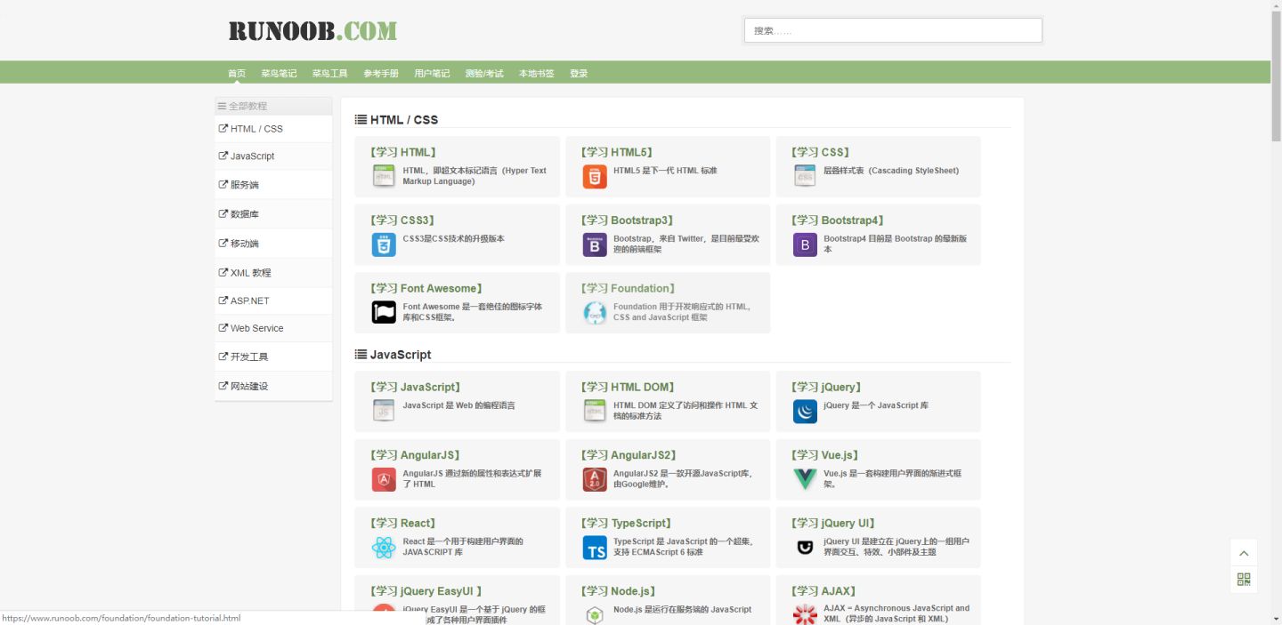Select HTML / CSS in the sidebar
The width and height of the screenshot is (1282, 625).
tap(273, 129)
